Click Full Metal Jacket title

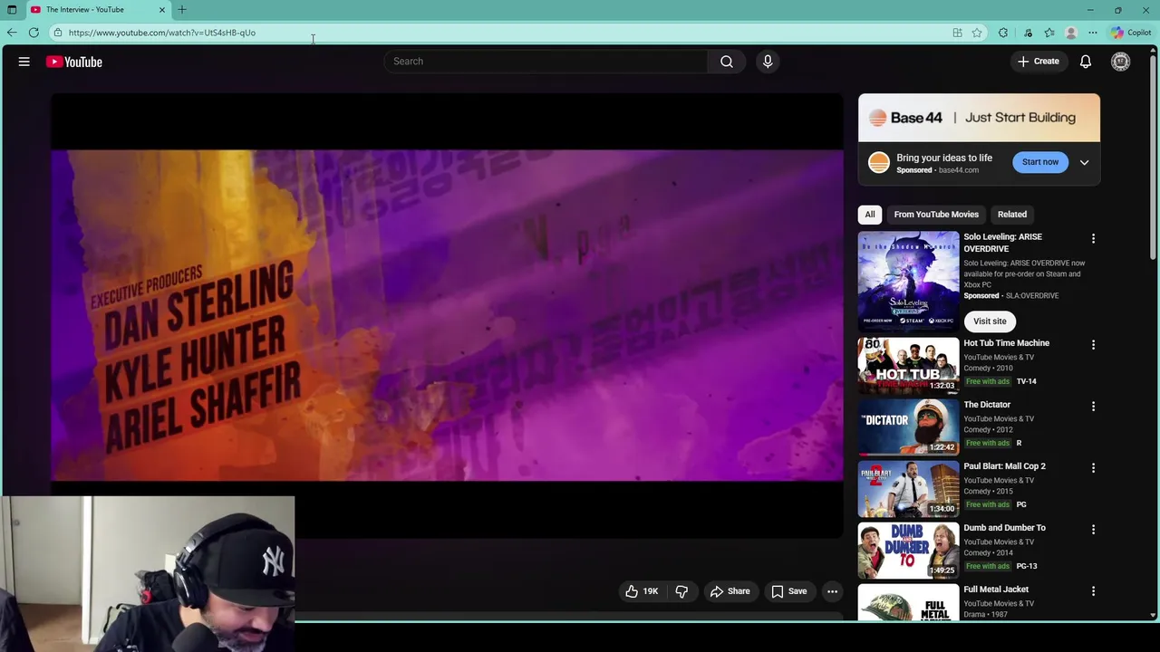click(996, 590)
